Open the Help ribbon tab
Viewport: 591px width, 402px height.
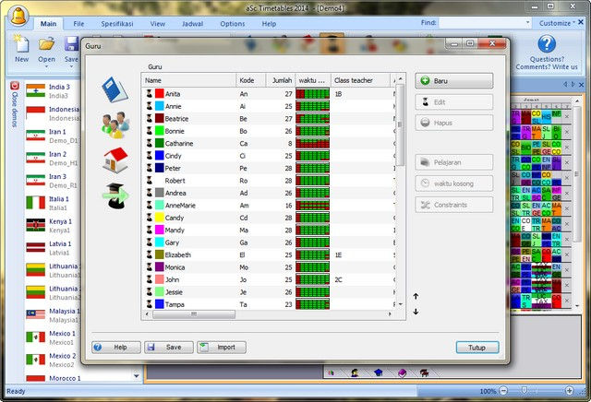[x=269, y=24]
